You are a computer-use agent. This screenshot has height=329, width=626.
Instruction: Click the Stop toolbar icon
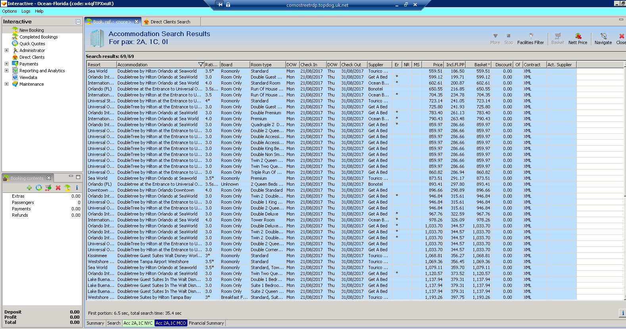click(509, 36)
